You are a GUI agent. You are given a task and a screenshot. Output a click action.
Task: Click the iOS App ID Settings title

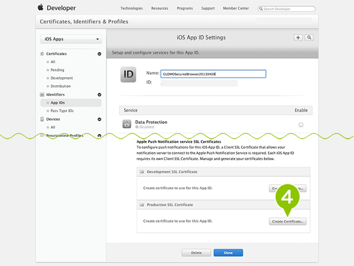click(x=201, y=38)
